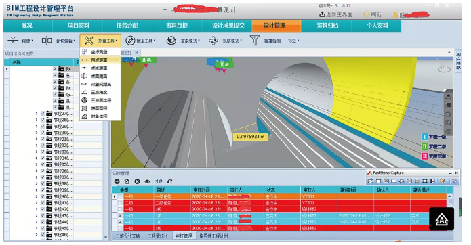Image resolution: width=471 pixels, height=245 pixels.
Task: Click the 剖切查看 section view icon
Action: (47, 40)
